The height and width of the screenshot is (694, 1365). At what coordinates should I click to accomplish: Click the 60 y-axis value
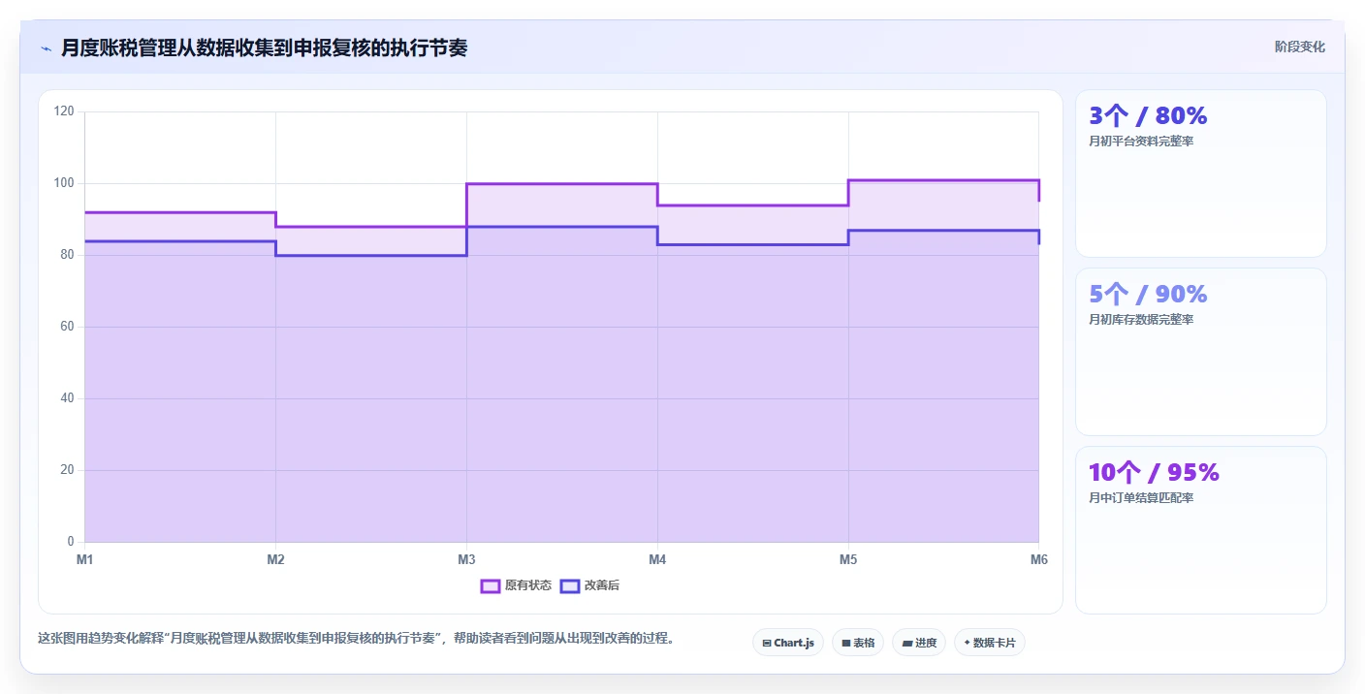coord(67,327)
